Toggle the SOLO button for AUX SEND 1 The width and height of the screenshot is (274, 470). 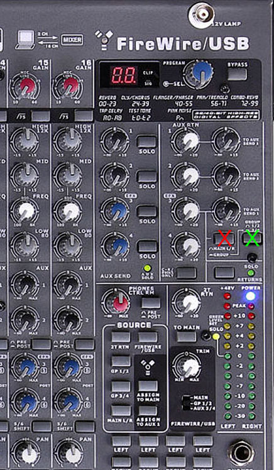coord(146,141)
